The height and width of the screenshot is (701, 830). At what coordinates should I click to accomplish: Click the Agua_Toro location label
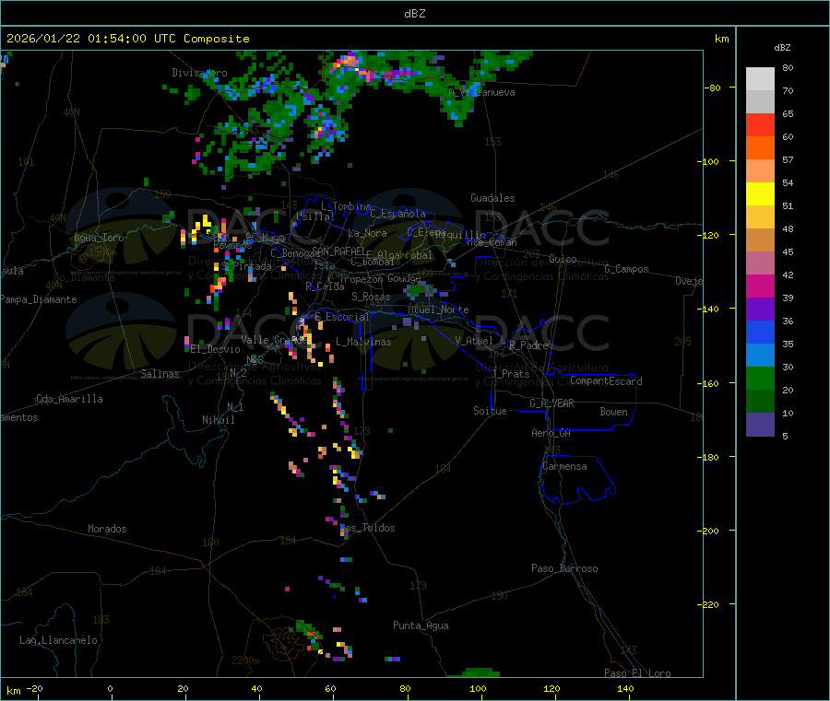[x=99, y=238]
